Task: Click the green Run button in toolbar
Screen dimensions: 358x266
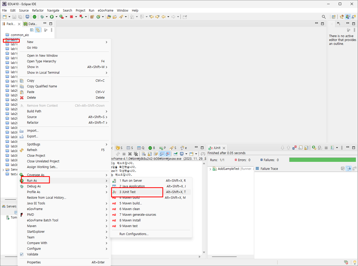Action: [52, 17]
